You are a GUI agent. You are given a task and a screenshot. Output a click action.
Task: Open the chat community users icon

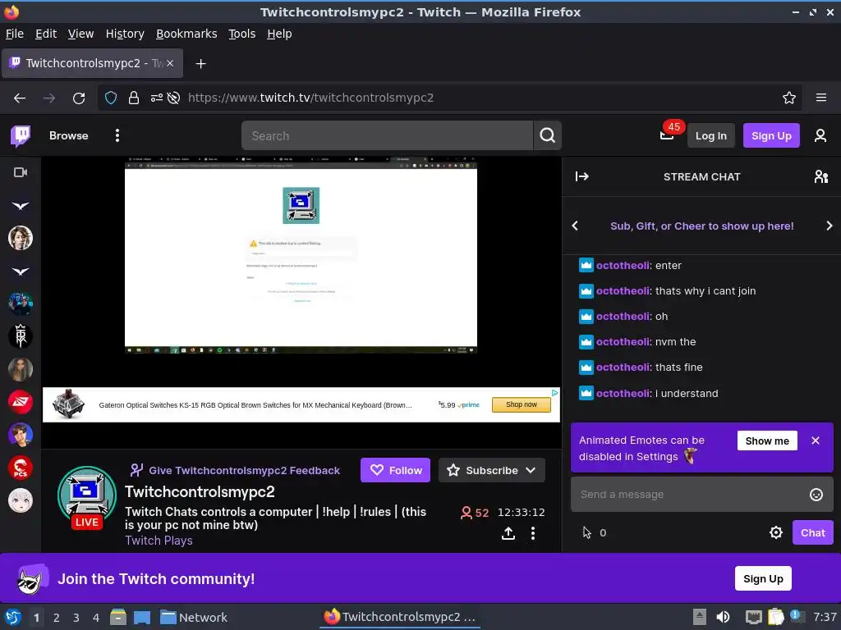(x=821, y=177)
